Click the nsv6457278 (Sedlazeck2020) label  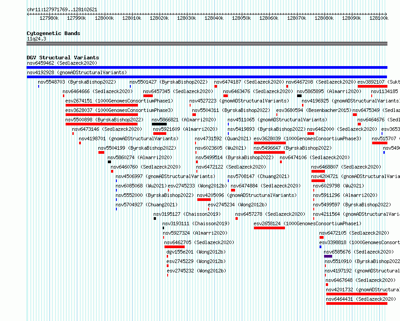[270, 214]
